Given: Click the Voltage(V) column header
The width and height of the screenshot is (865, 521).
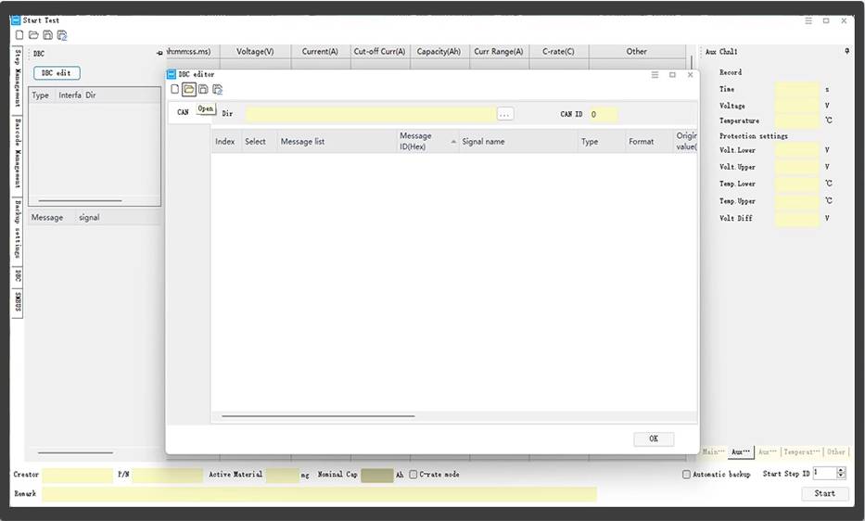Looking at the screenshot, I should pyautogui.click(x=255, y=51).
